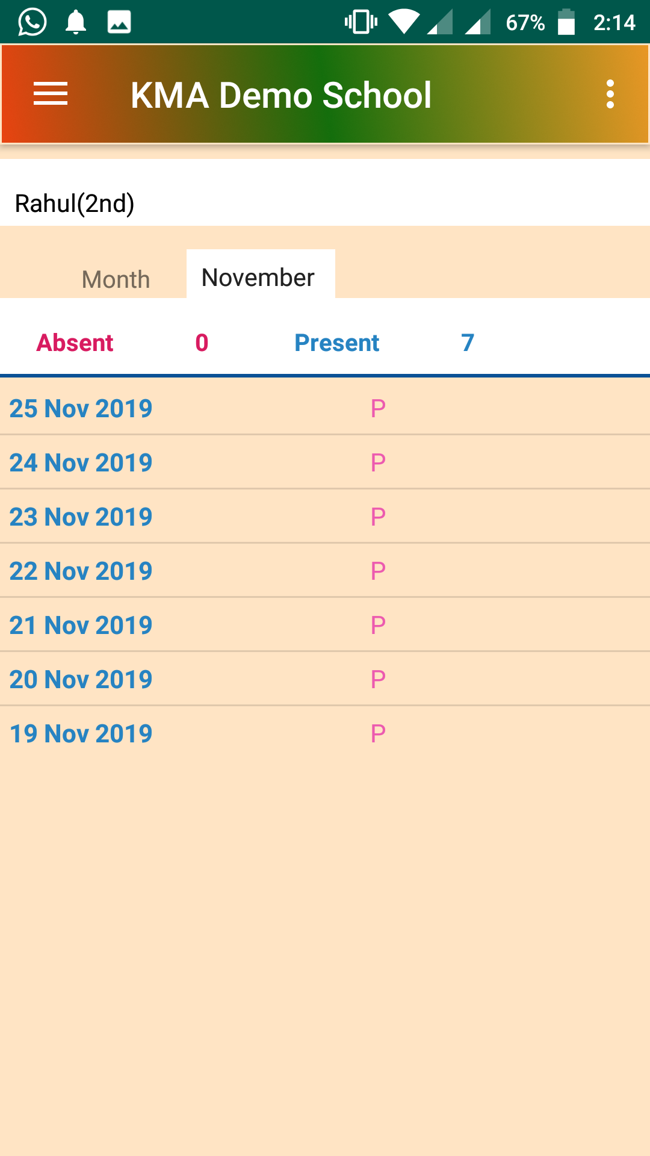Tap the image notification icon in status bar
The width and height of the screenshot is (650, 1156).
pyautogui.click(x=119, y=22)
